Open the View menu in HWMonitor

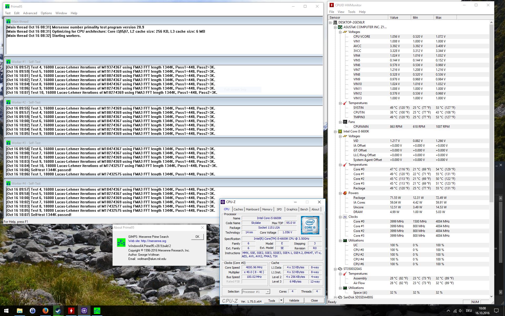pyautogui.click(x=341, y=12)
